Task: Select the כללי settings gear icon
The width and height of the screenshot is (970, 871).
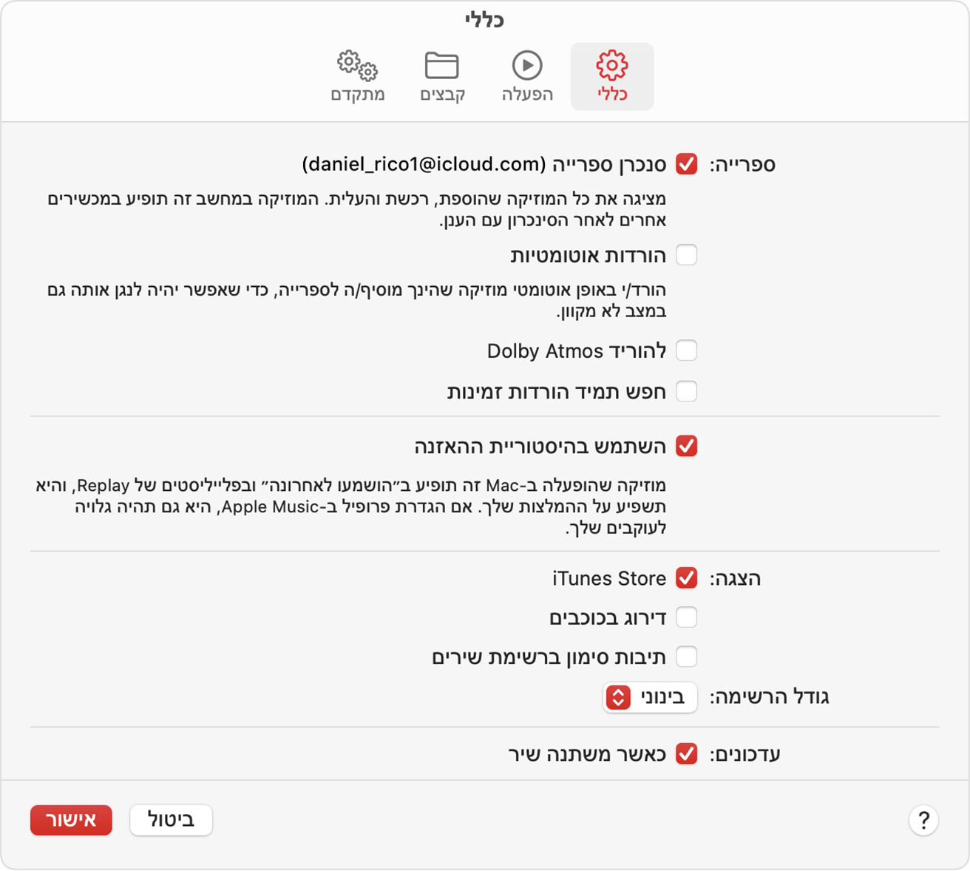Action: tap(611, 67)
